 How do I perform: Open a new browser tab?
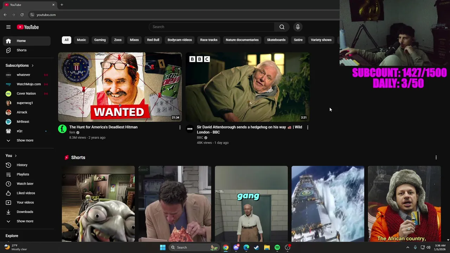62,5
